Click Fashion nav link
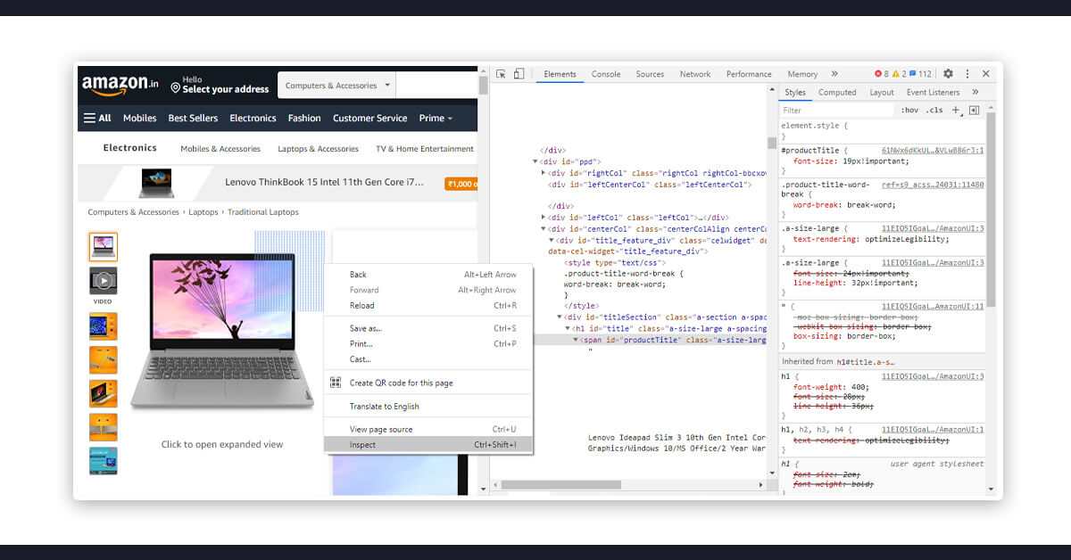The height and width of the screenshot is (560, 1071). click(304, 118)
